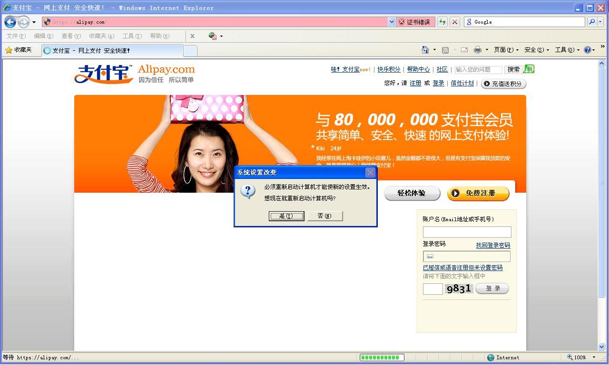
Task: Click the Print printer icon
Action: [x=478, y=50]
